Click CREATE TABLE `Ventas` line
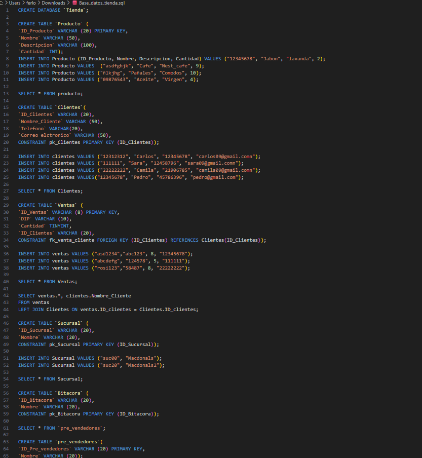 point(51,205)
